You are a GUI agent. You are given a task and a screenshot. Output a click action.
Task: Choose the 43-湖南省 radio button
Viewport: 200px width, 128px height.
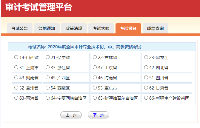click(16, 77)
